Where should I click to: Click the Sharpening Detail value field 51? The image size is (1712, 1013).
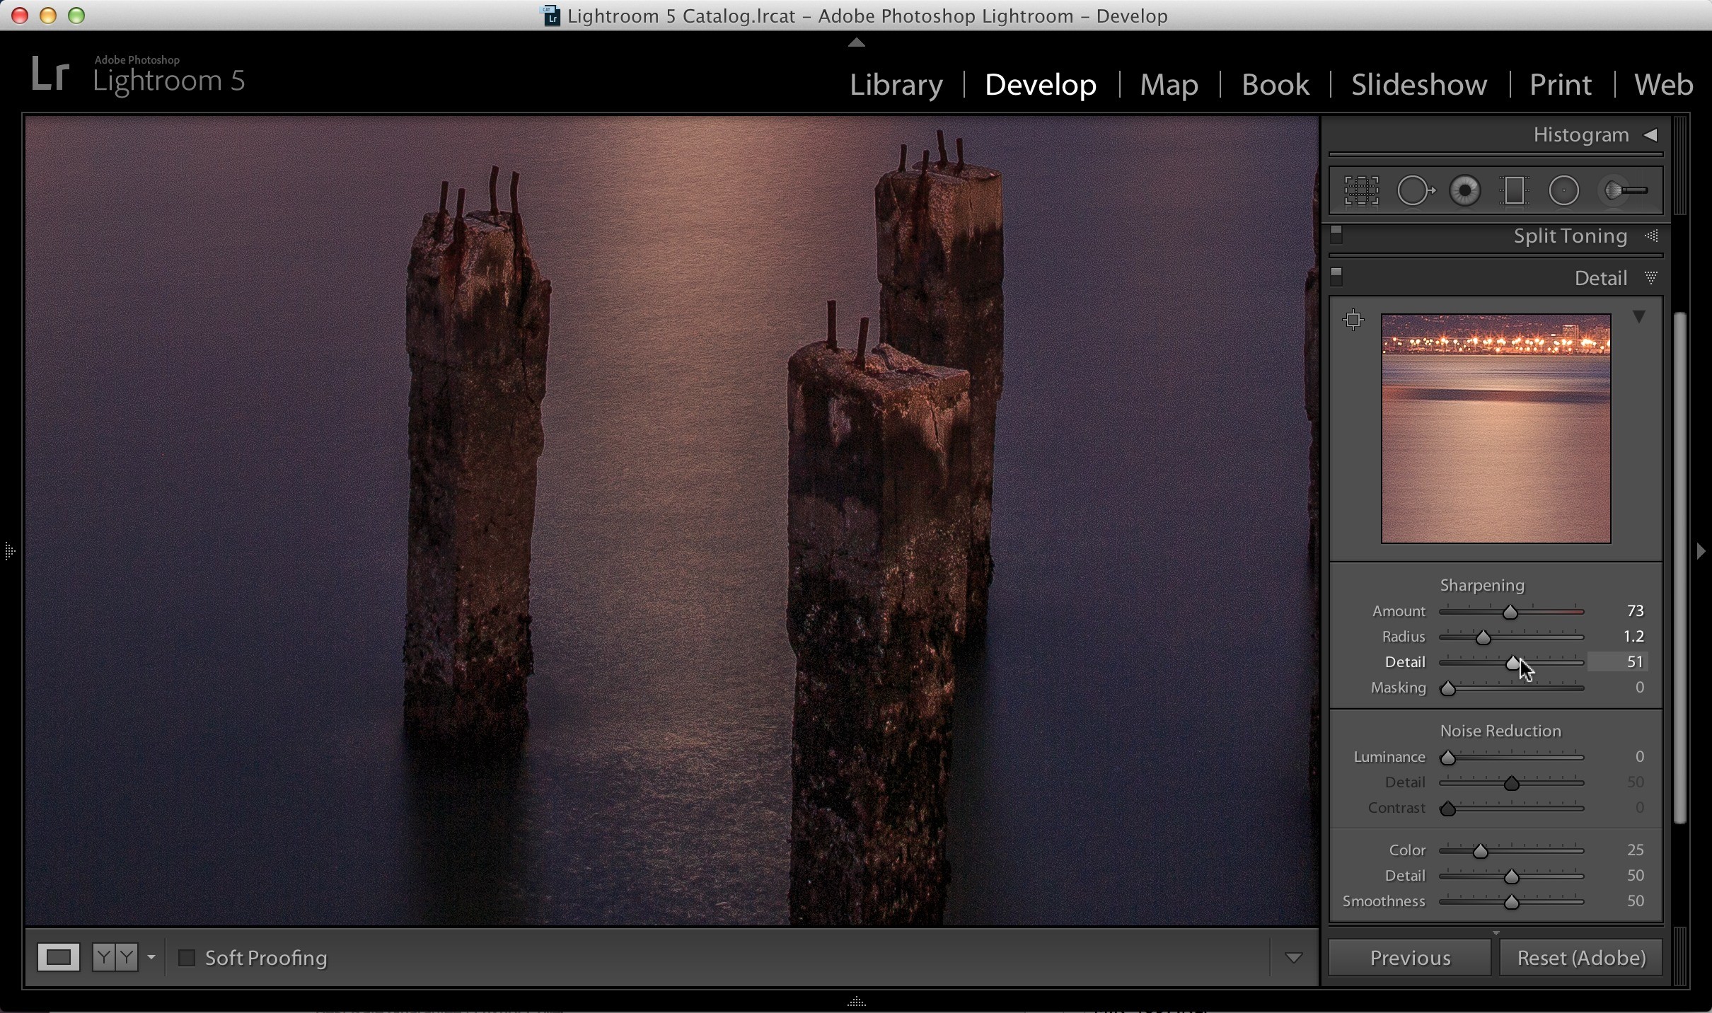[1618, 662]
